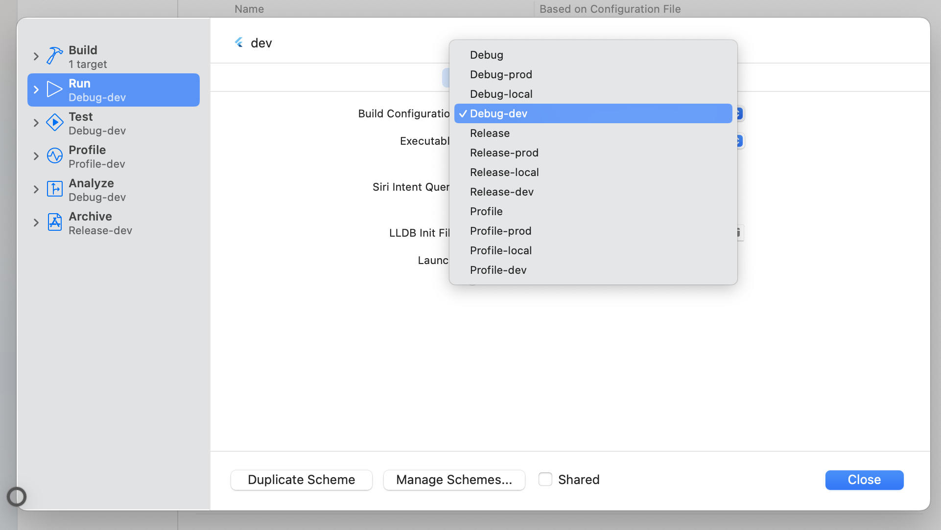Open Manage Schemes dialog
Viewport: 941px width, 530px height.
(x=454, y=480)
